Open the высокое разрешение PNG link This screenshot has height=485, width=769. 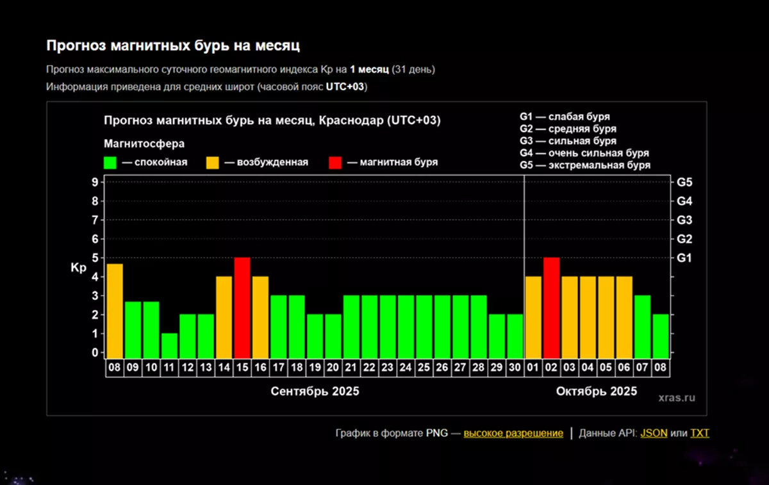click(513, 433)
